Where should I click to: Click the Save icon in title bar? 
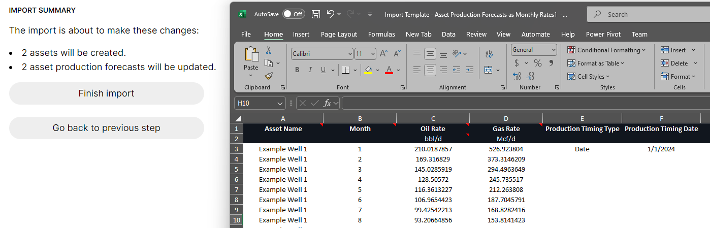coord(316,14)
